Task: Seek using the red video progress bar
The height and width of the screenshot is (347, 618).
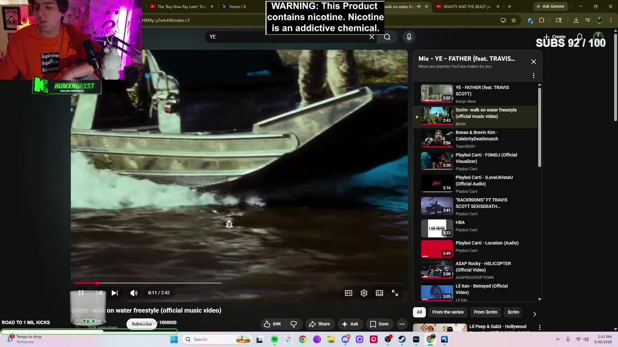Action: pyautogui.click(x=239, y=283)
